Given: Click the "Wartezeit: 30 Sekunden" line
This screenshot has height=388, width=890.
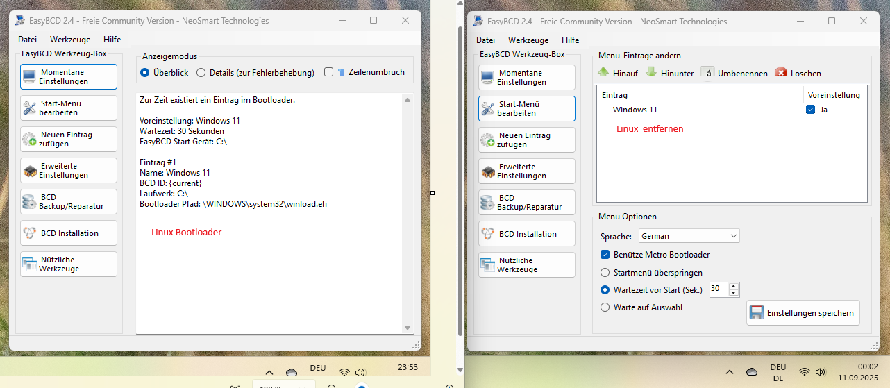Looking at the screenshot, I should (x=182, y=130).
